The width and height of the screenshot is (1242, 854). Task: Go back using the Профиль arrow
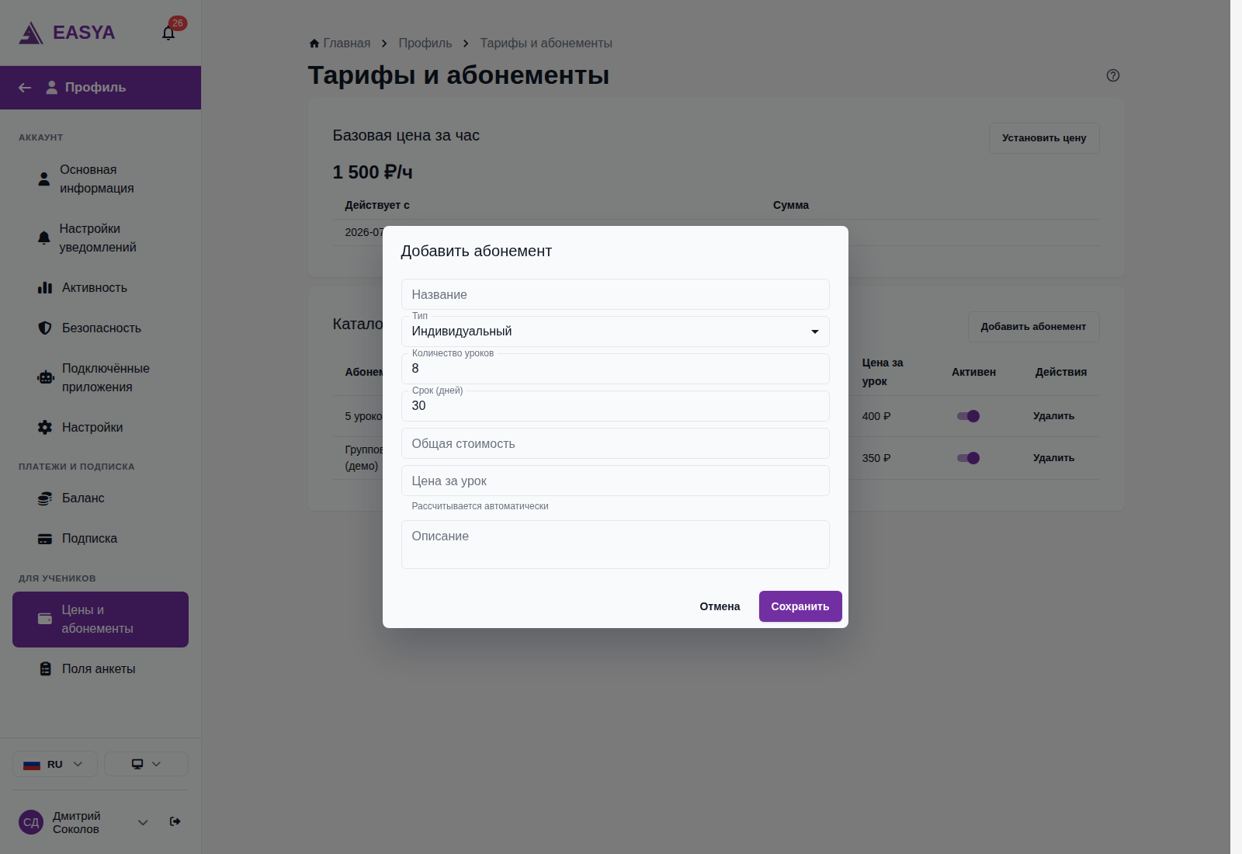click(x=25, y=88)
